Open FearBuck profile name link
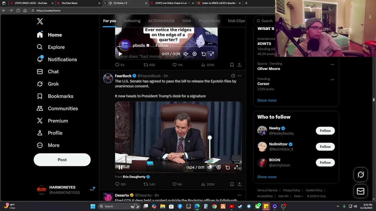Screen dimensions: 376x211 pyautogui.click(x=123, y=76)
